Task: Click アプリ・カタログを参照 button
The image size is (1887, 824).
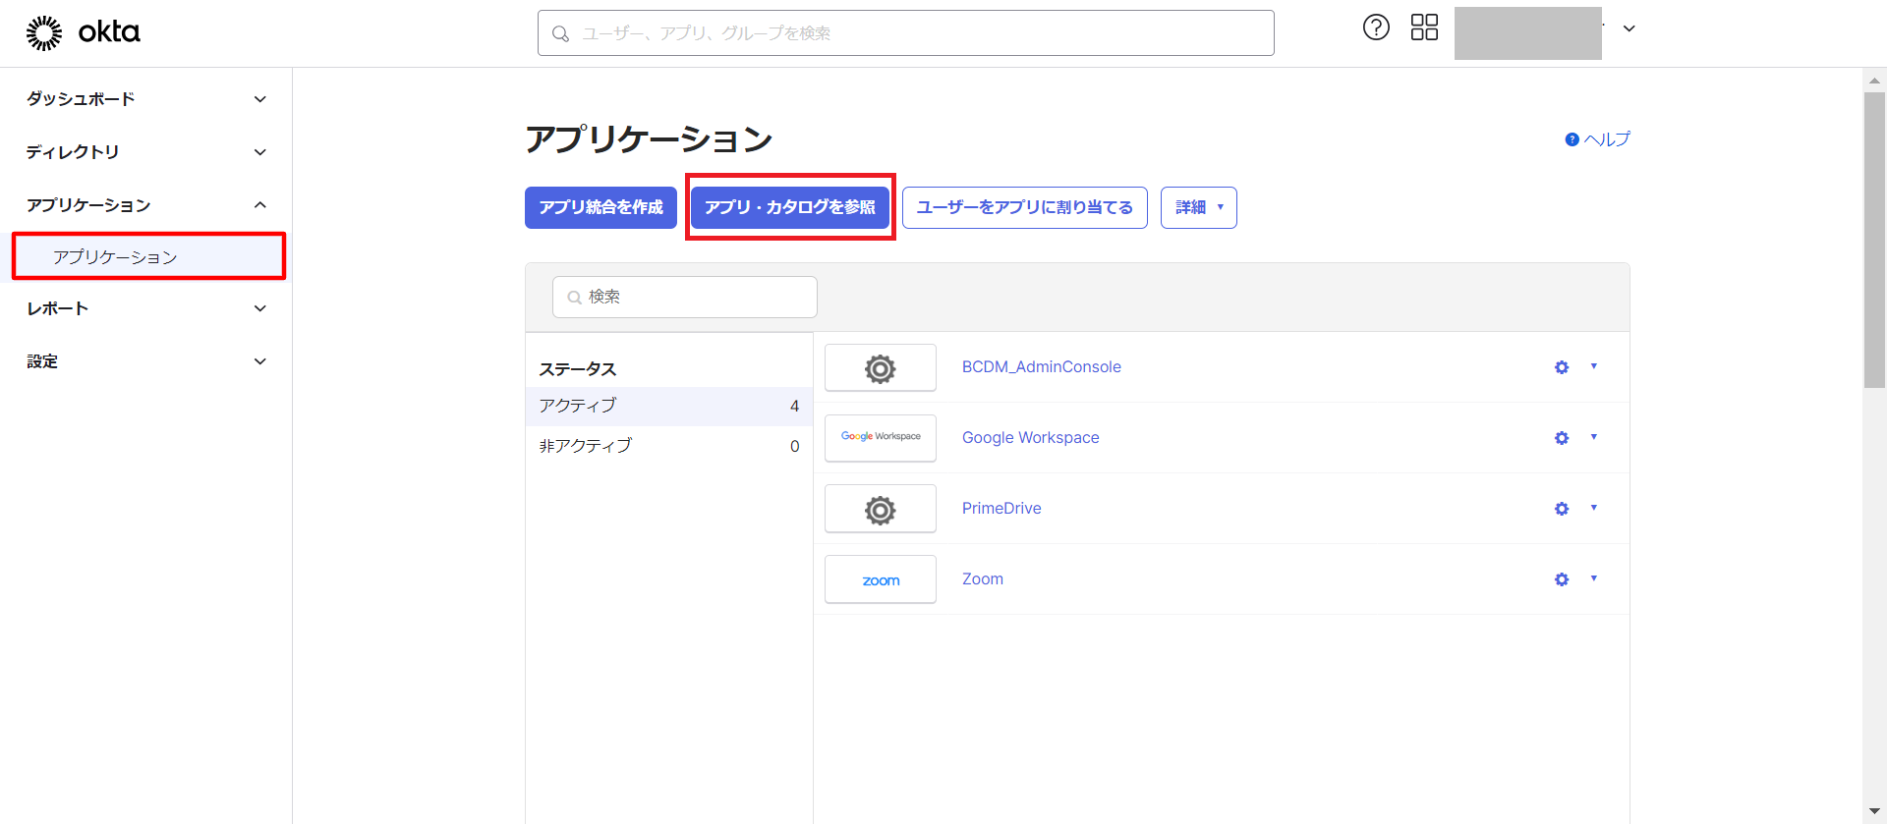Action: (789, 207)
